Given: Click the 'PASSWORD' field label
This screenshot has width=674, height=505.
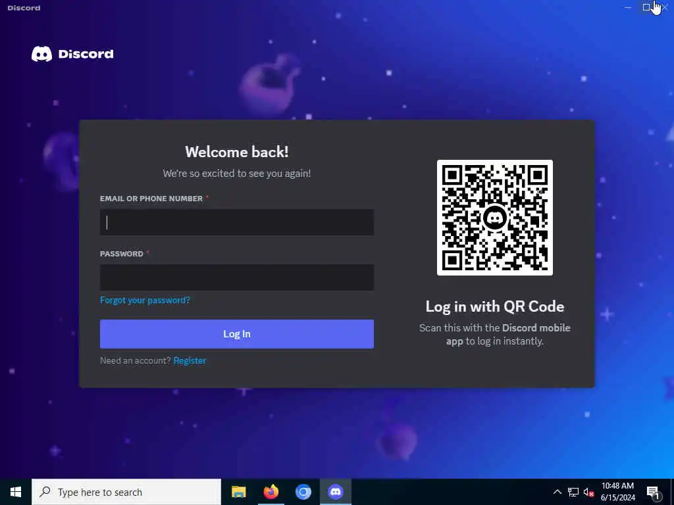Looking at the screenshot, I should (x=122, y=254).
